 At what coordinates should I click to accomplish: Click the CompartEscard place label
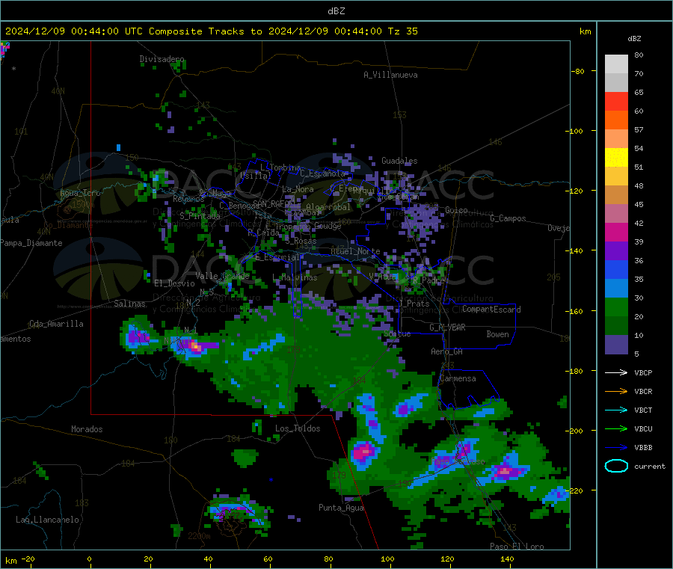[x=491, y=310]
